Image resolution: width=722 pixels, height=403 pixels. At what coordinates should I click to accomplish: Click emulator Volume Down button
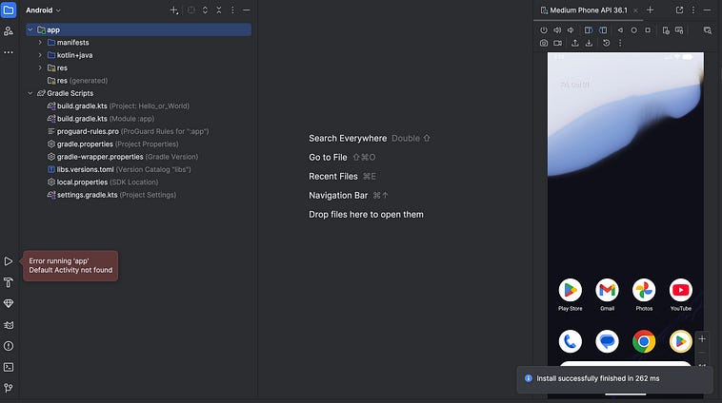(x=571, y=30)
